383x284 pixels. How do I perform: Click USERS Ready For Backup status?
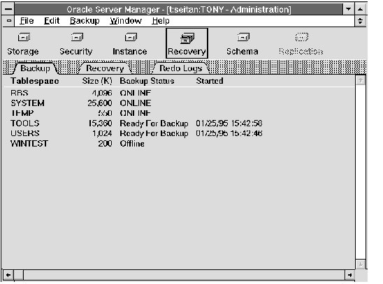click(154, 133)
